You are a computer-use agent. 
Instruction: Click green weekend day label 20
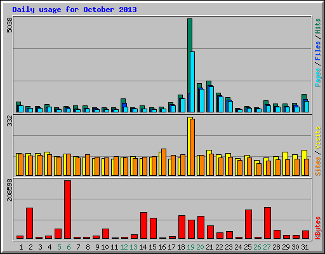click(x=200, y=247)
